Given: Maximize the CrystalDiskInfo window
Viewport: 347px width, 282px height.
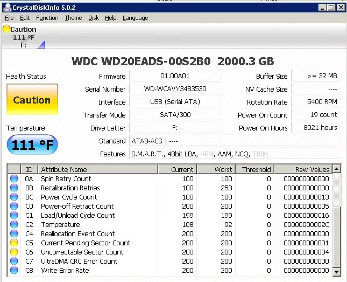Looking at the screenshot, I should [x=331, y=8].
